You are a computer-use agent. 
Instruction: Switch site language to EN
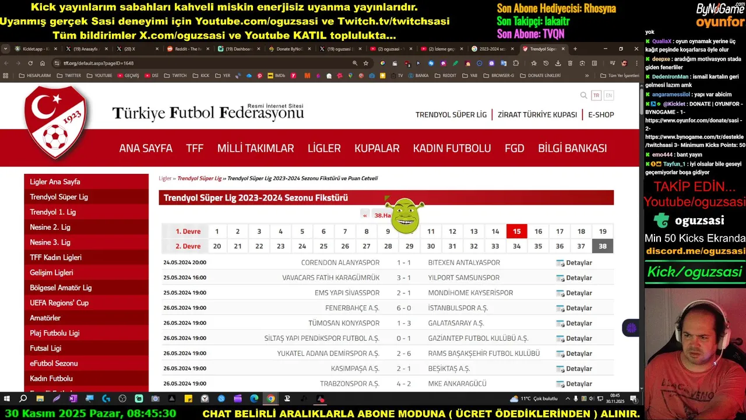tap(609, 96)
